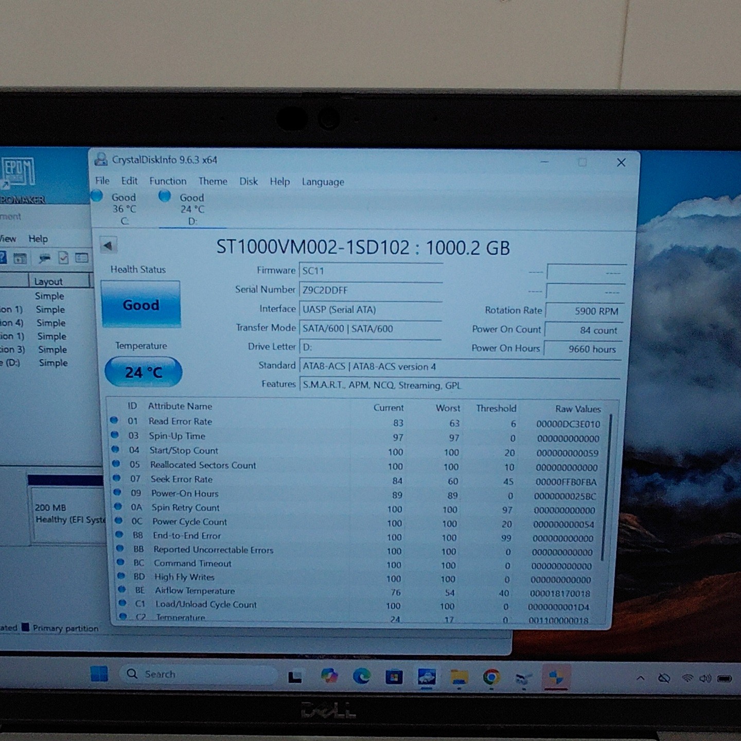Open Microsoft Store from the taskbar

(x=394, y=677)
